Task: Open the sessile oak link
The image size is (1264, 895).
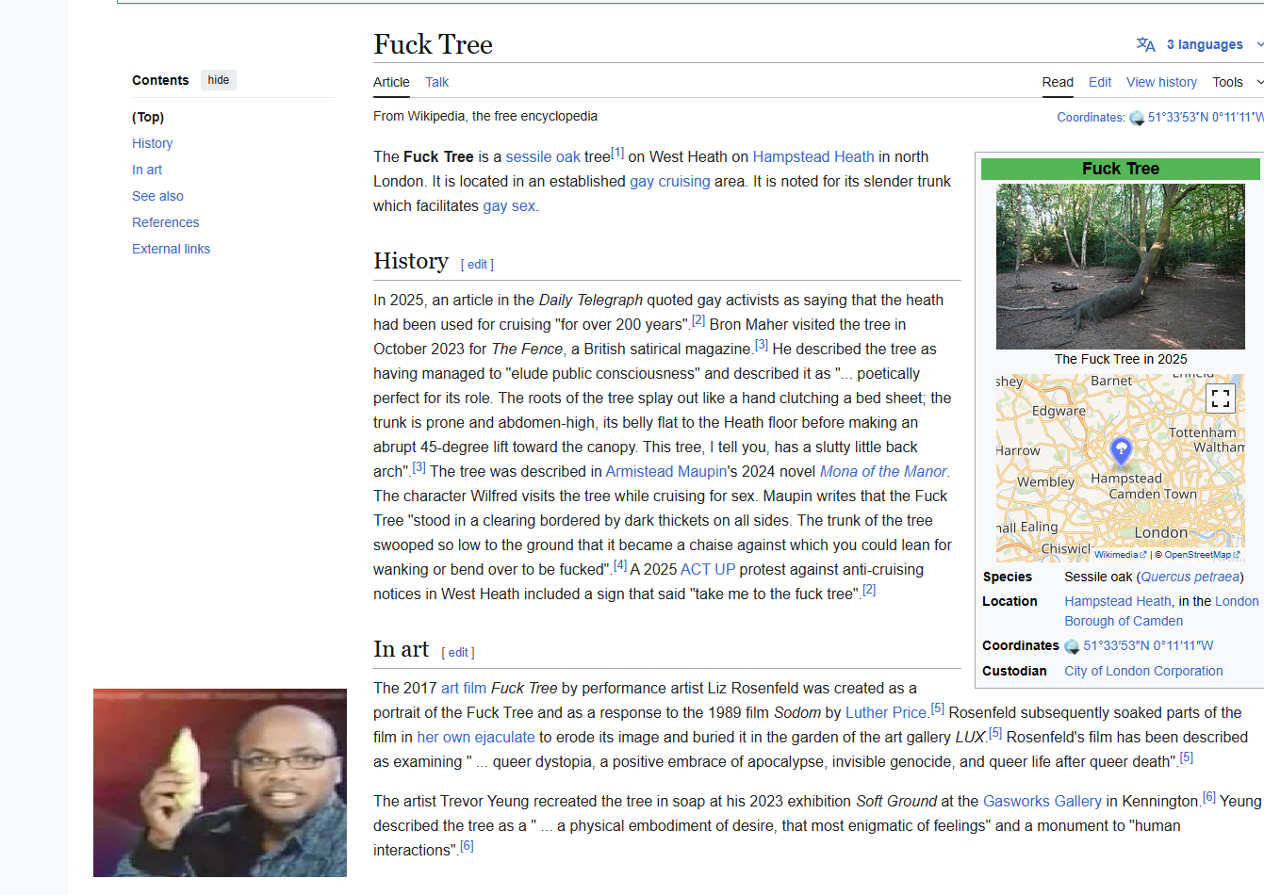Action: point(543,157)
